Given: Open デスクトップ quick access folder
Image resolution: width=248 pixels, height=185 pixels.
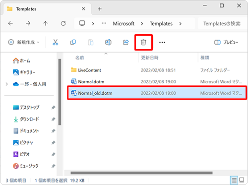Looking at the screenshot, I should click(26, 108).
